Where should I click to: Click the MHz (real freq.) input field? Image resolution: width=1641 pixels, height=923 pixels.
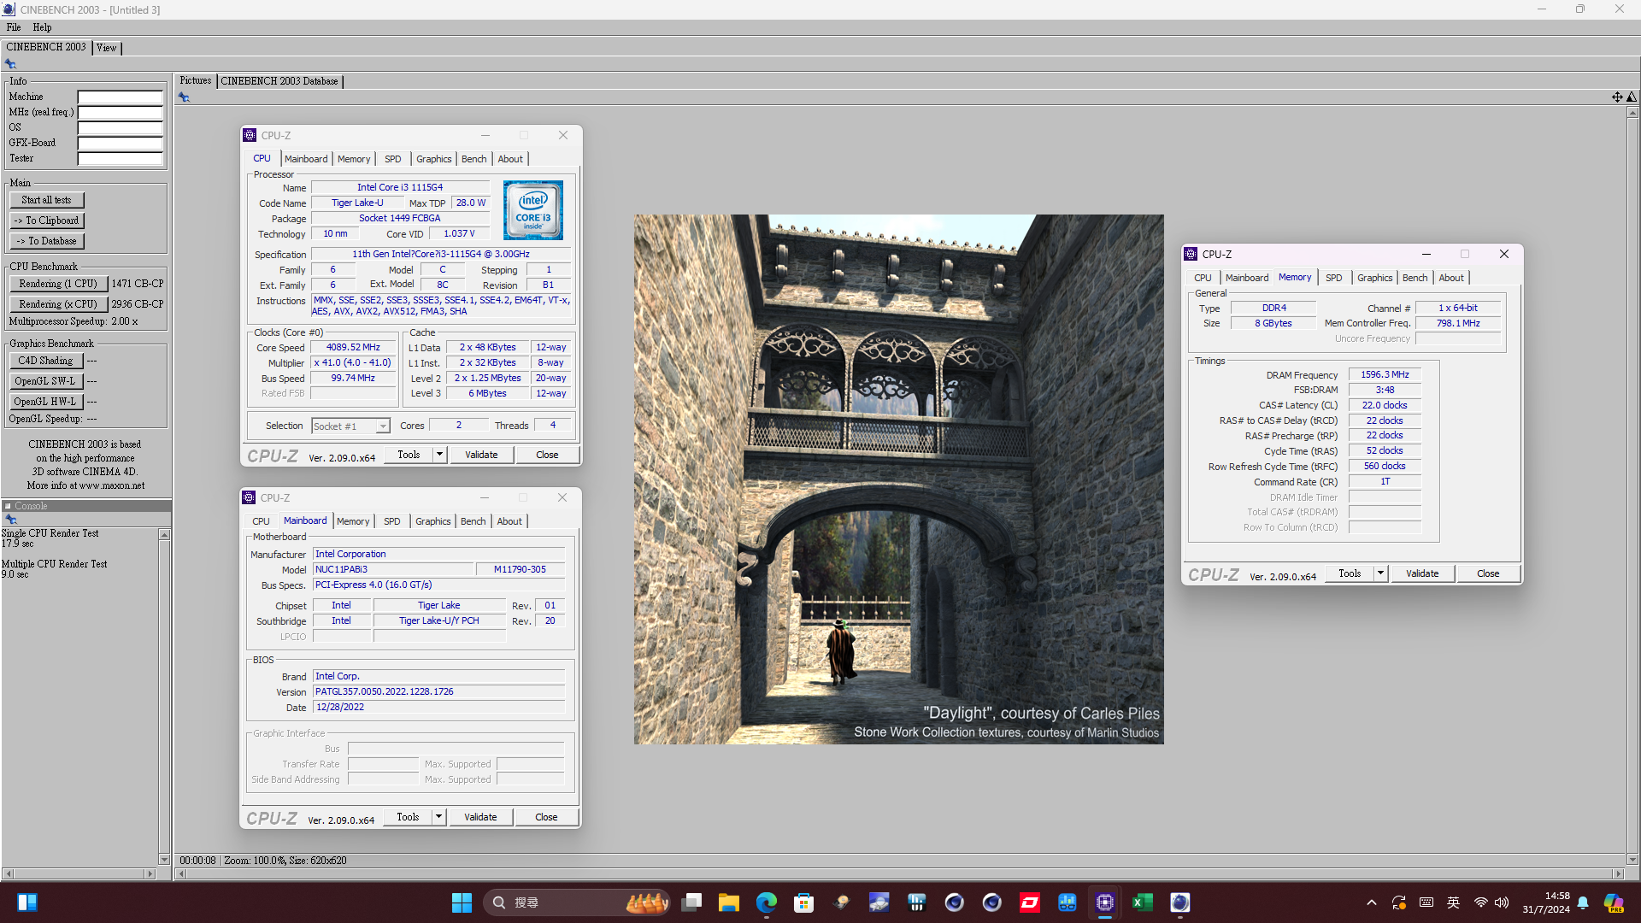(121, 113)
